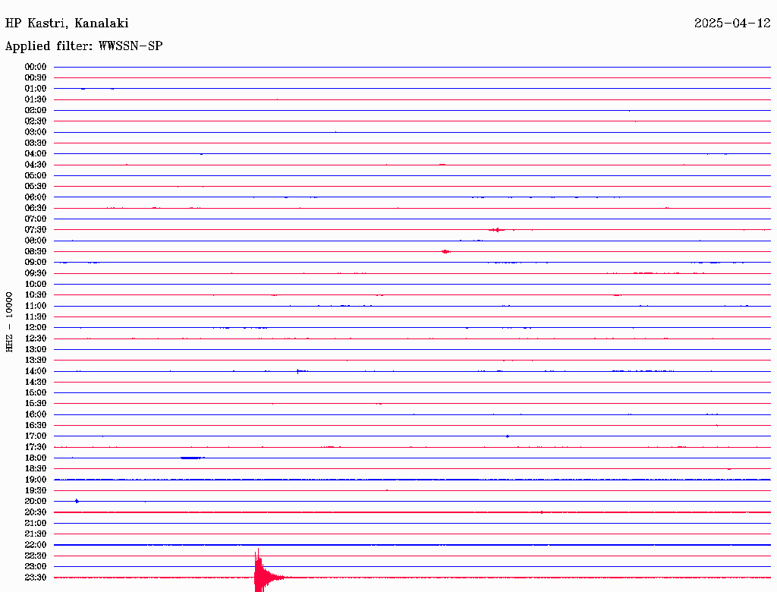Click the 02:00 time label
This screenshot has height=592, width=777.
click(36, 111)
